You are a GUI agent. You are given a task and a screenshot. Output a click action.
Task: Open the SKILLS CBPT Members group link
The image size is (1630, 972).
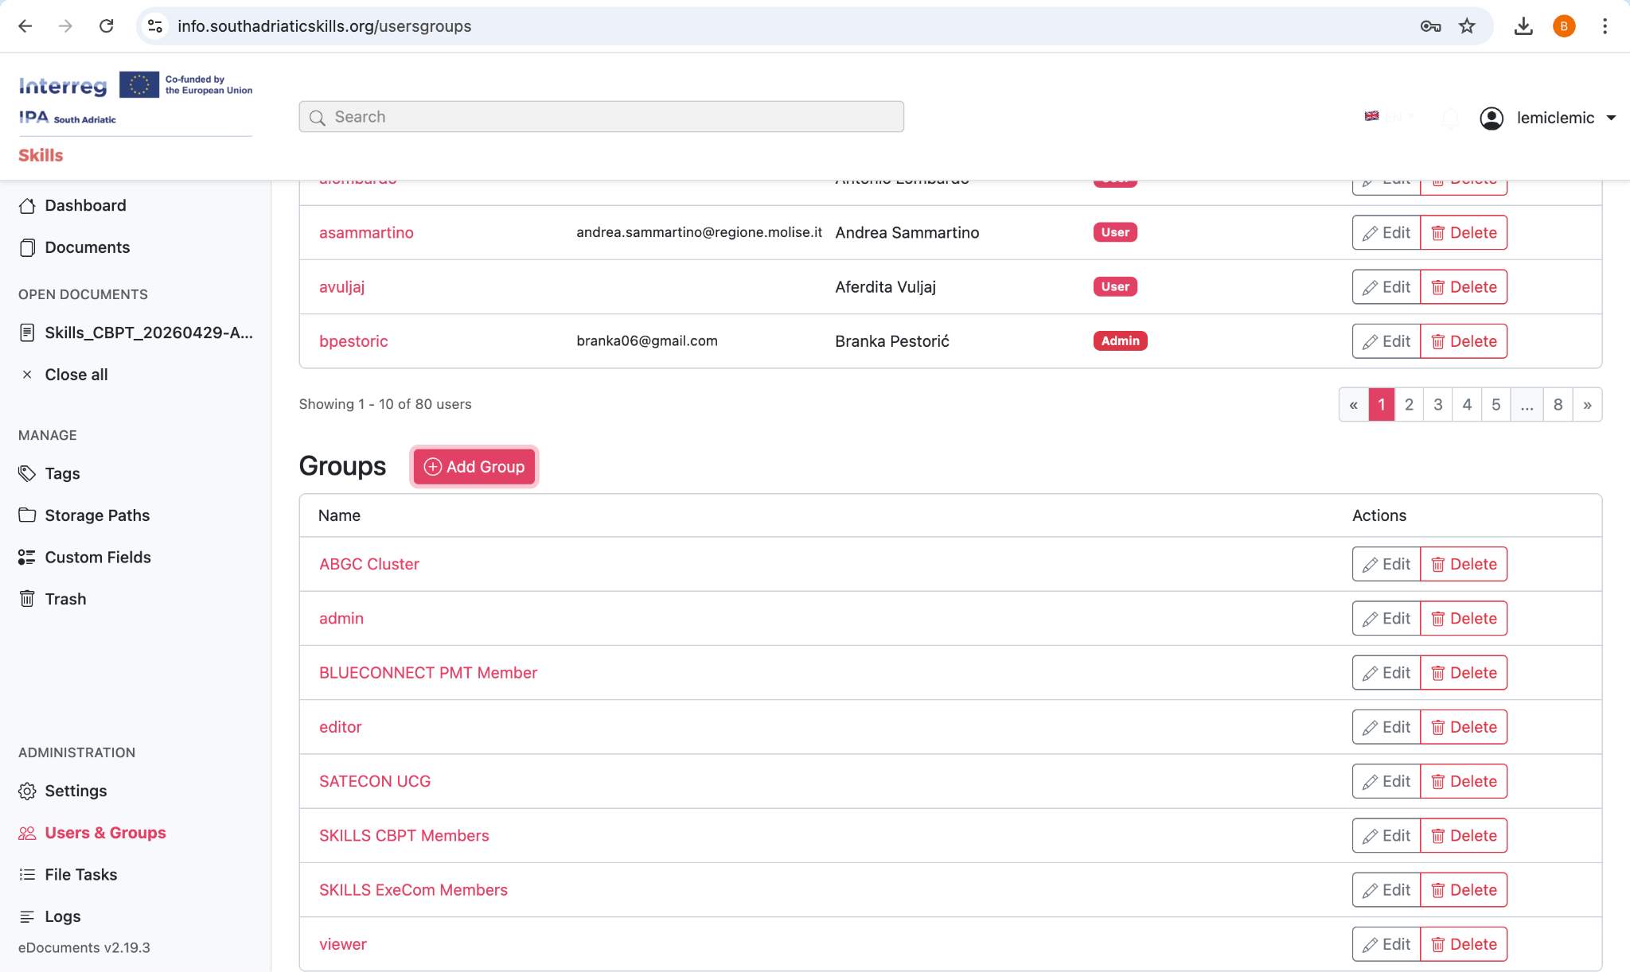point(404,835)
